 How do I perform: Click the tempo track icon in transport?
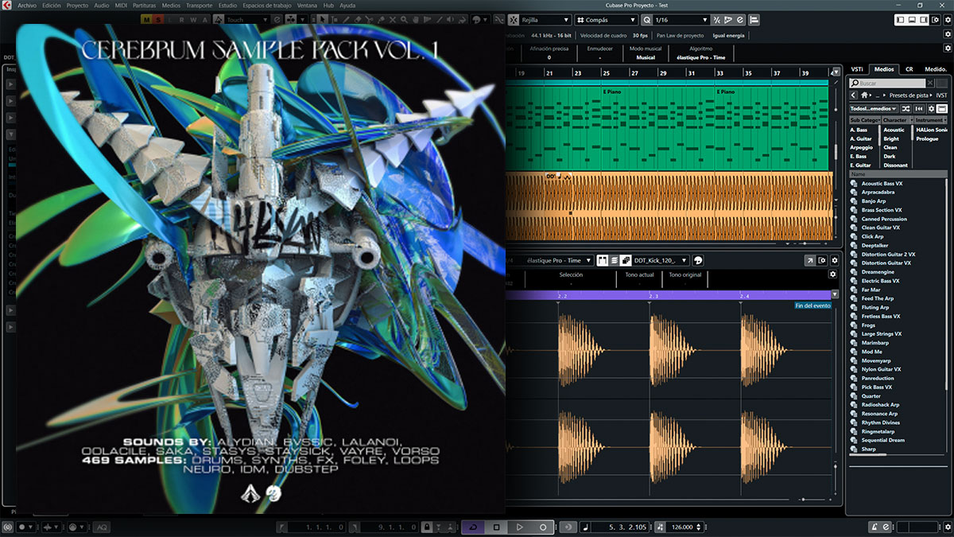point(659,527)
